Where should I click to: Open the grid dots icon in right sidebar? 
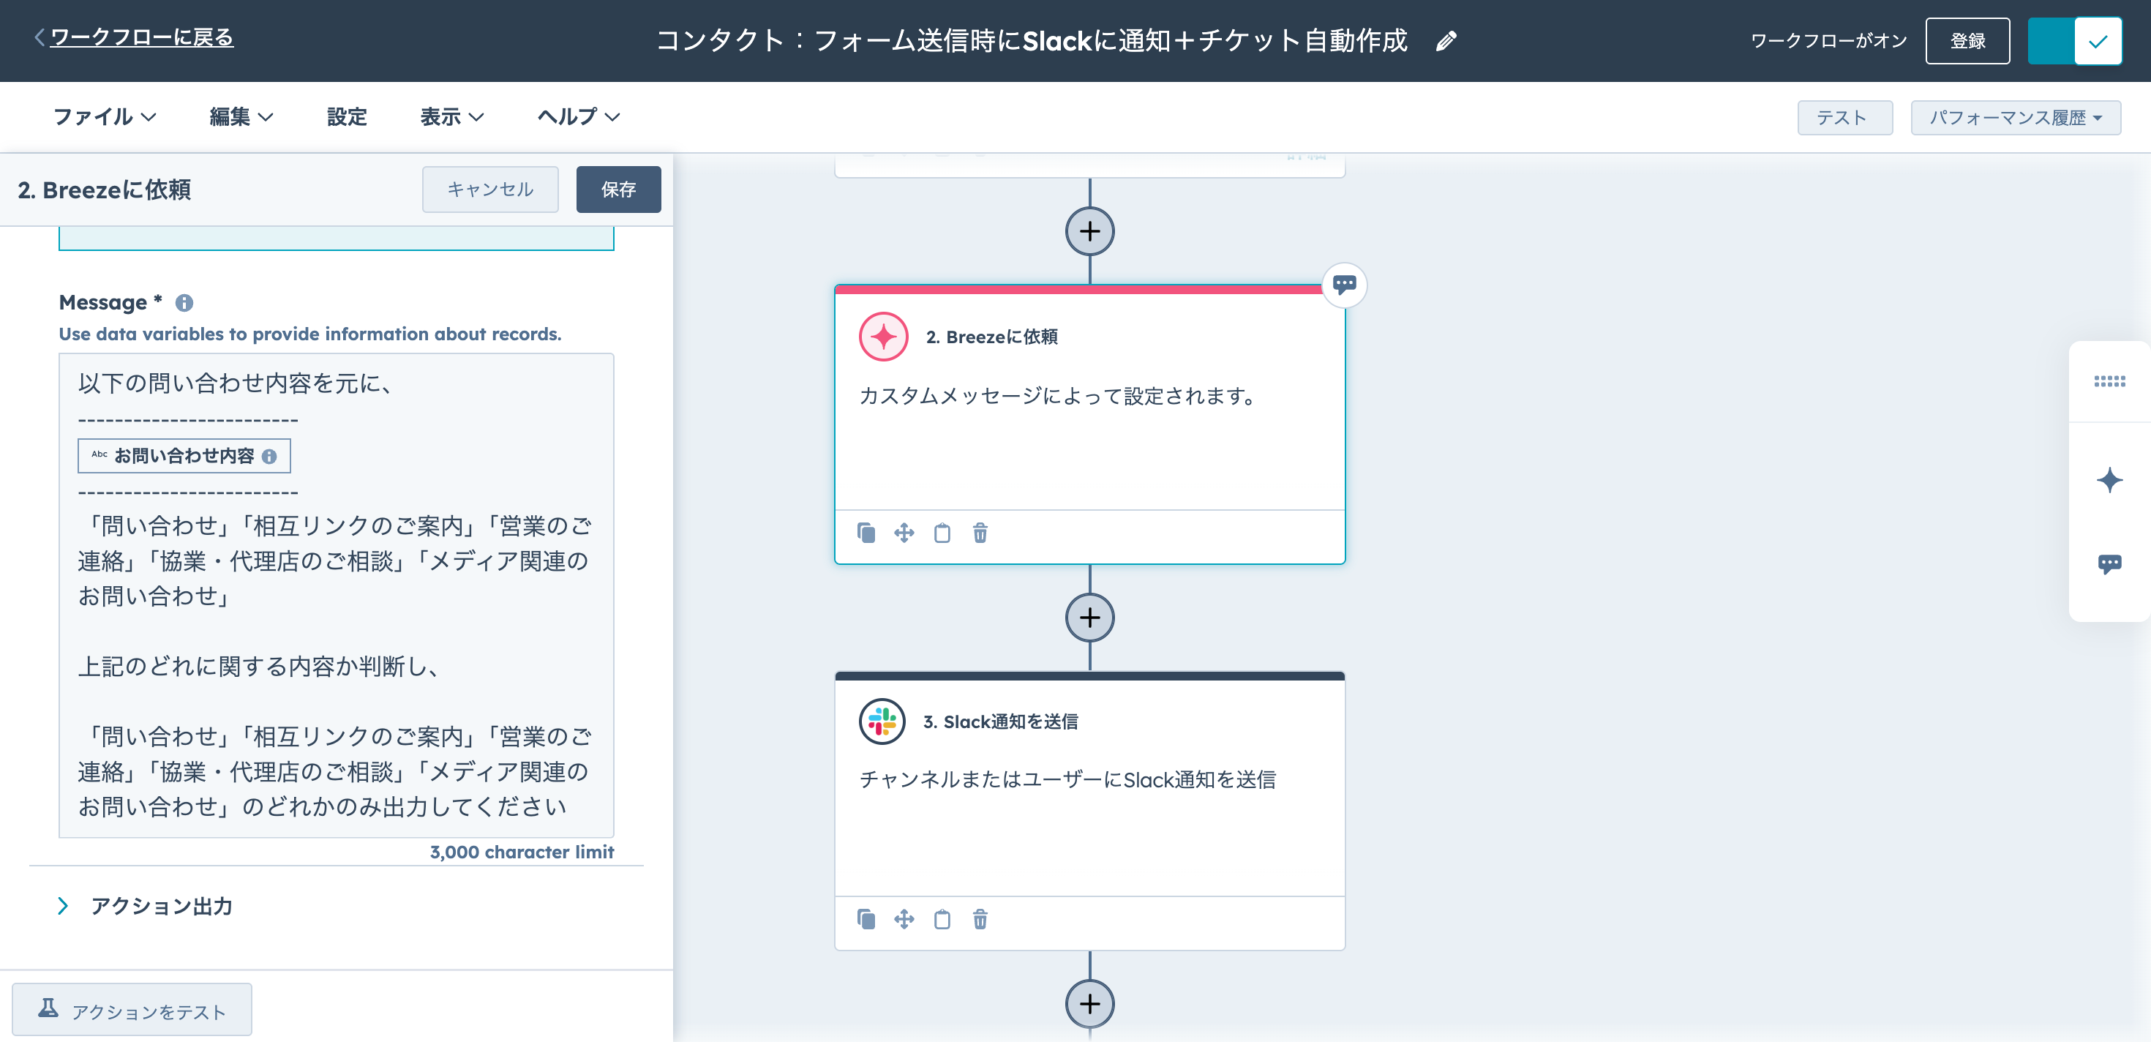click(2109, 381)
